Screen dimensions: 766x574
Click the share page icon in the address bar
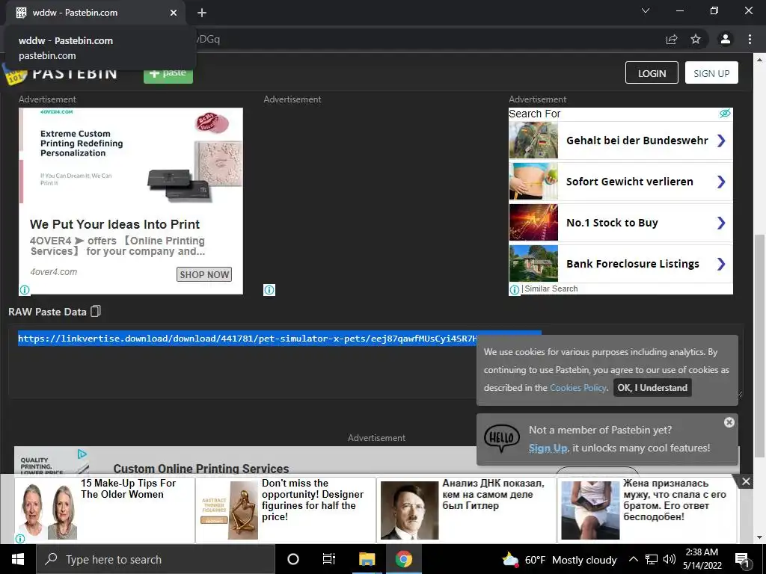coord(672,40)
